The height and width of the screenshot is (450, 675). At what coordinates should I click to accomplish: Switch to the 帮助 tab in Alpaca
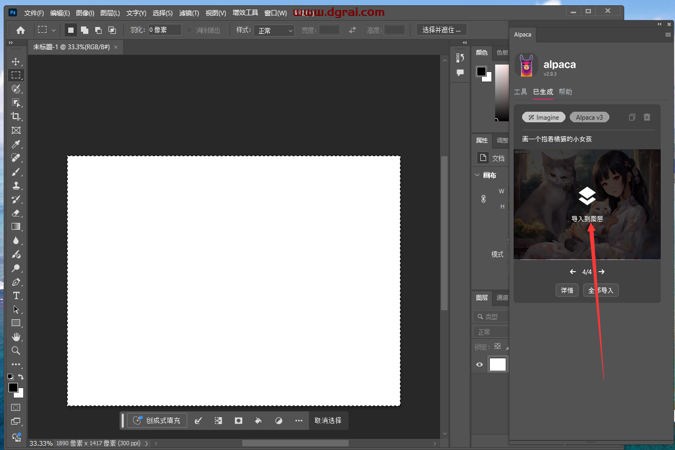(x=565, y=92)
